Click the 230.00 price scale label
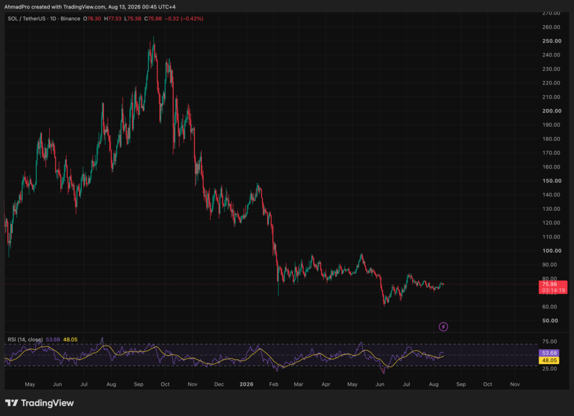 pos(552,69)
